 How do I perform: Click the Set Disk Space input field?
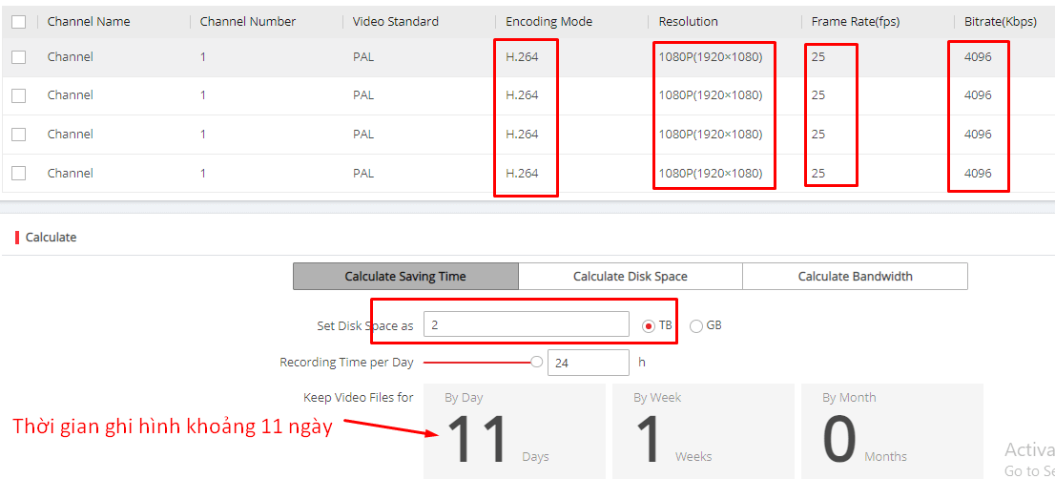point(526,325)
